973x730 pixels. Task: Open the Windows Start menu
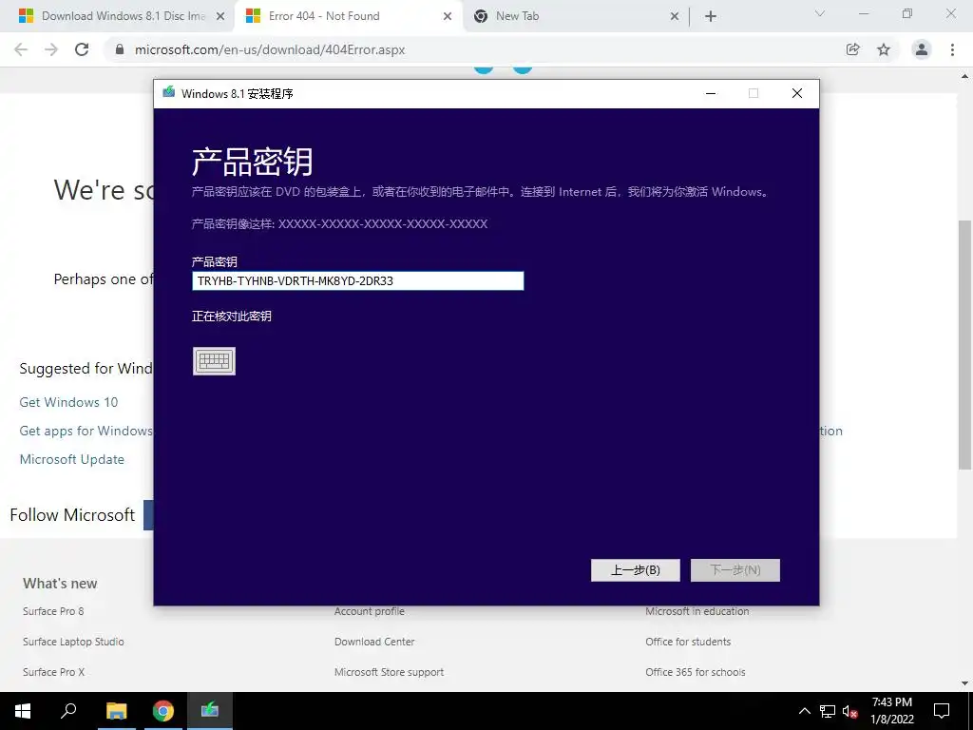coord(23,711)
